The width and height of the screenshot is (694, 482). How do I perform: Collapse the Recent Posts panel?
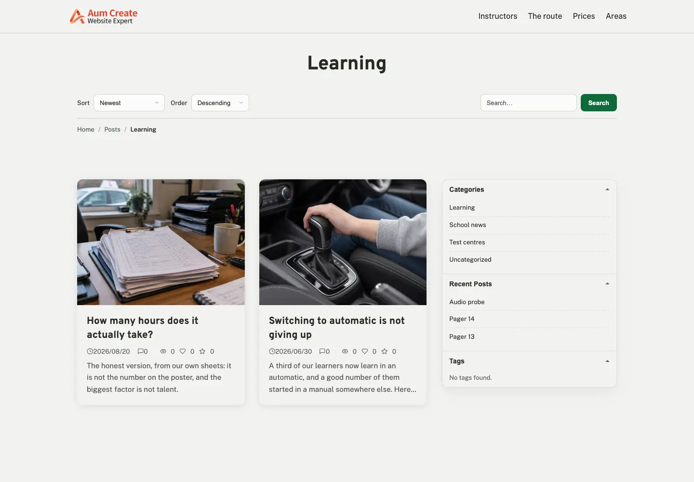607,284
